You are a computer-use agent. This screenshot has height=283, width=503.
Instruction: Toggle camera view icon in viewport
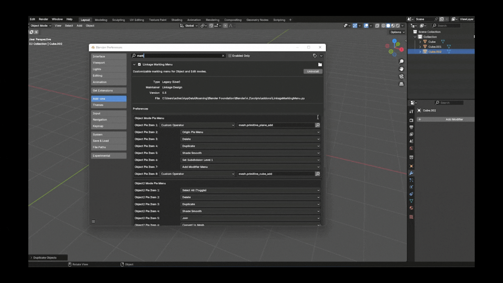[x=401, y=77]
